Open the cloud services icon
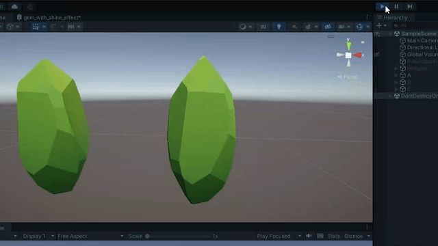 click(x=14, y=6)
